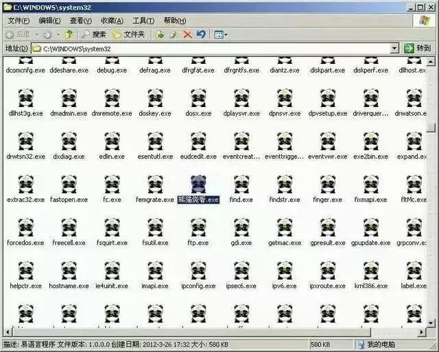Image resolution: width=439 pixels, height=352 pixels.
Task: Click the horizontal scrollbar thumb
Action: [x=191, y=332]
